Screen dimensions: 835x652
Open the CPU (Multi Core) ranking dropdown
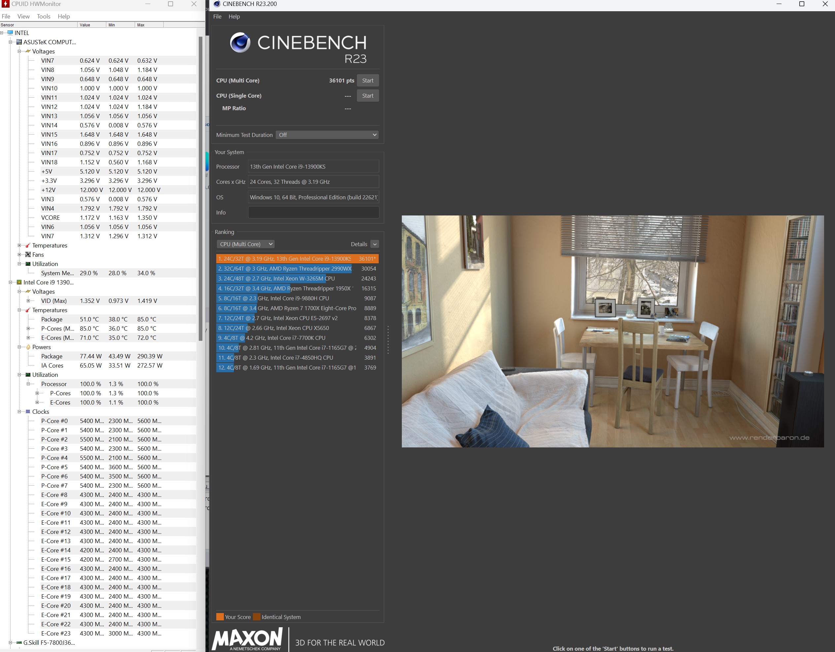tap(245, 244)
